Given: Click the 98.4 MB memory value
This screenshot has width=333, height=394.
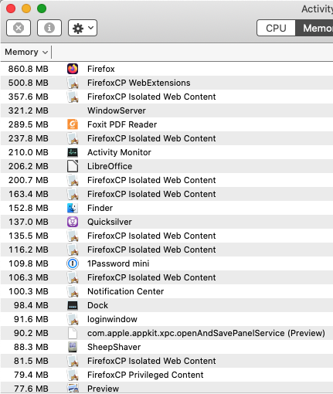Looking at the screenshot, I should pyautogui.click(x=31, y=305).
